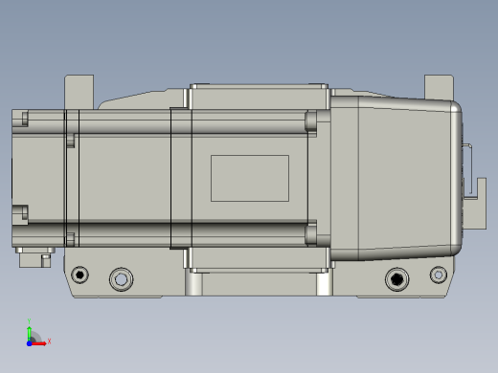Click the green Y axis arrow of the triad
The height and width of the screenshot is (373, 498).
pos(30,333)
